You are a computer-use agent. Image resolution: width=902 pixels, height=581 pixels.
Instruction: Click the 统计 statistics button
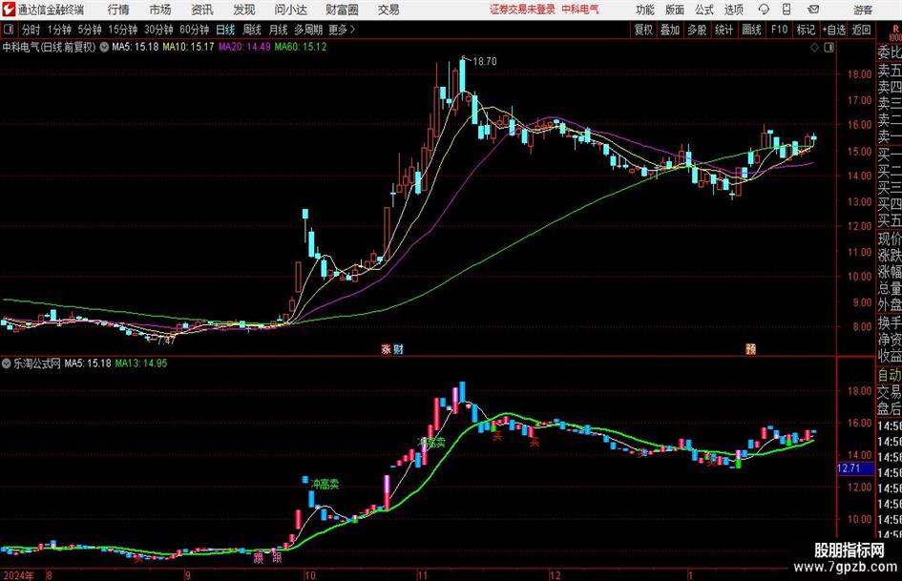point(724,30)
